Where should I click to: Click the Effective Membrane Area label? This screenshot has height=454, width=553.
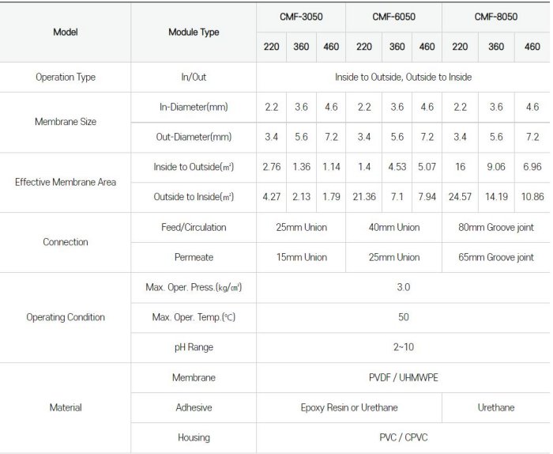click(66, 182)
